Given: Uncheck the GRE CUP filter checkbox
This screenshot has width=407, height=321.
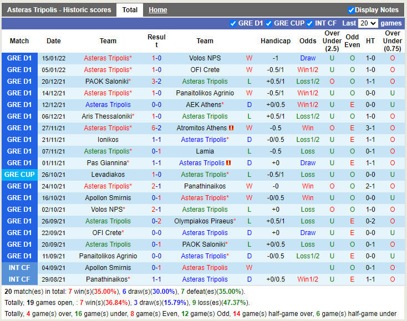Looking at the screenshot, I should tap(268, 23).
